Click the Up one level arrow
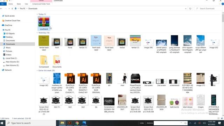The height and width of the screenshot is (126, 224). 12,8
